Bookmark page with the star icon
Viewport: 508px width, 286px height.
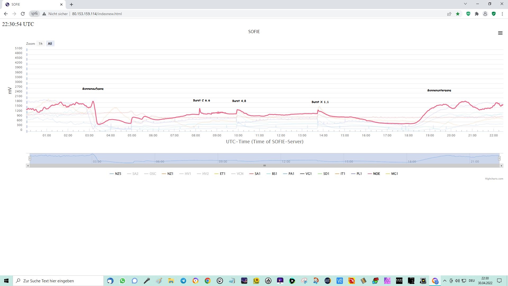tap(458, 14)
